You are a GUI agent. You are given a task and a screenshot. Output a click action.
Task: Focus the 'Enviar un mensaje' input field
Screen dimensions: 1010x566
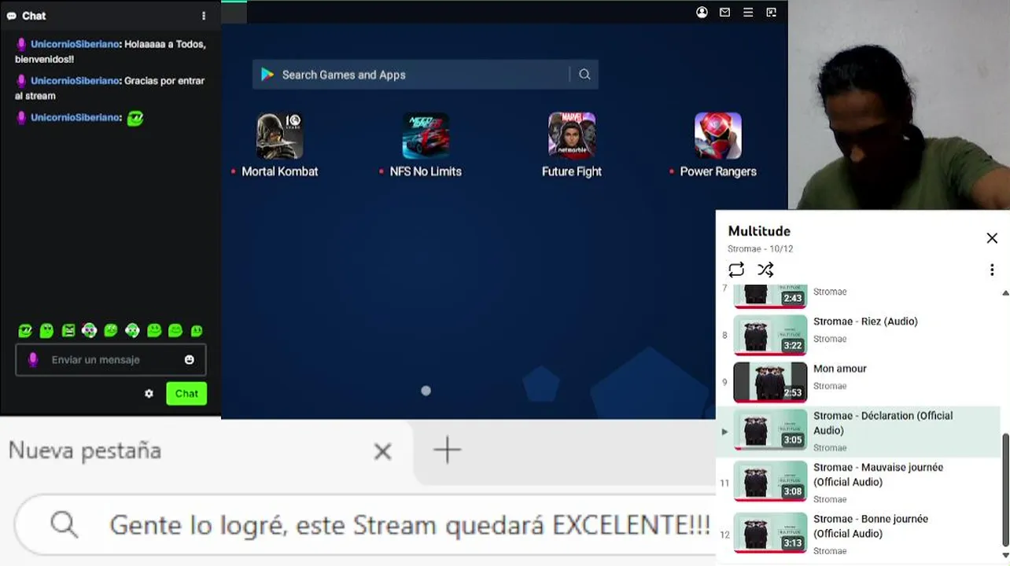(x=111, y=359)
